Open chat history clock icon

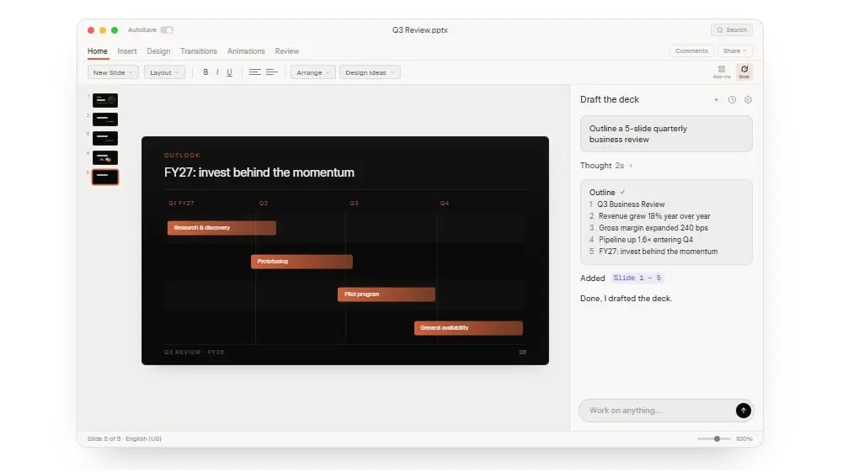[x=732, y=100]
